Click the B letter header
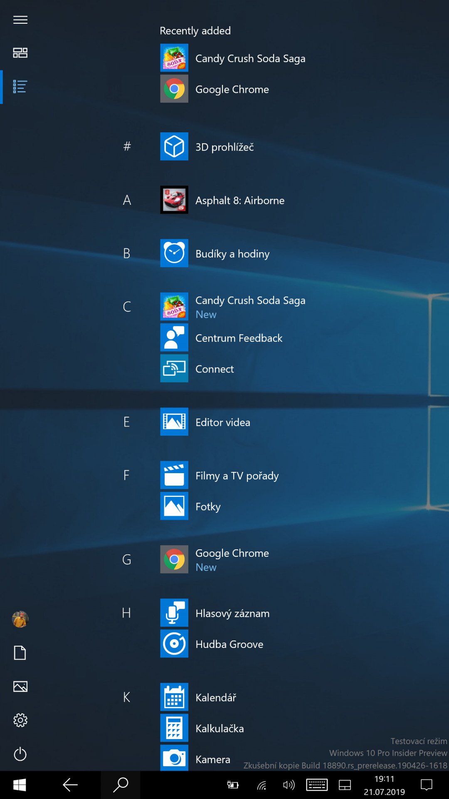 click(x=127, y=253)
